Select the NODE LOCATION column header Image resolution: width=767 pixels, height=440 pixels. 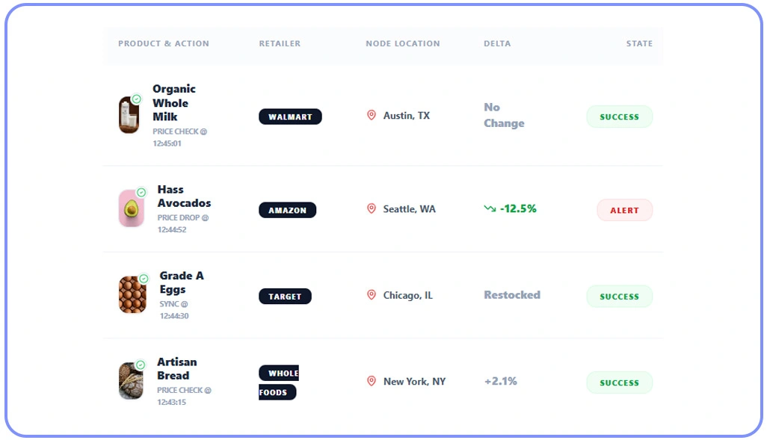click(x=403, y=43)
